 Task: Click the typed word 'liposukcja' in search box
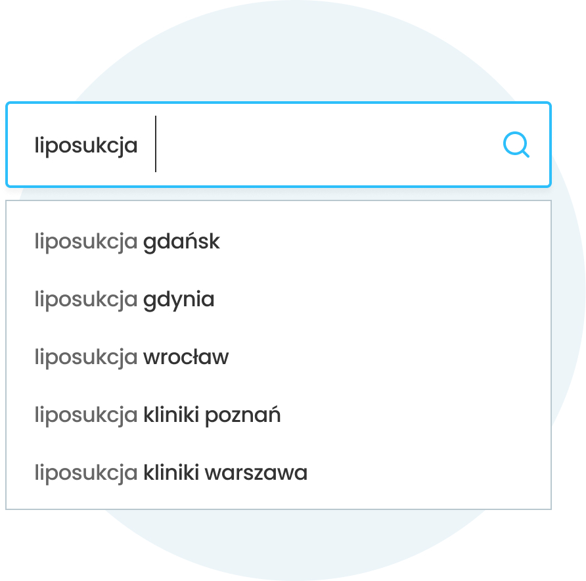coord(86,146)
